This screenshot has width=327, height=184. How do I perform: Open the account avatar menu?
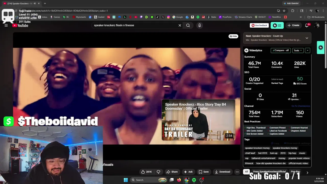(317, 25)
